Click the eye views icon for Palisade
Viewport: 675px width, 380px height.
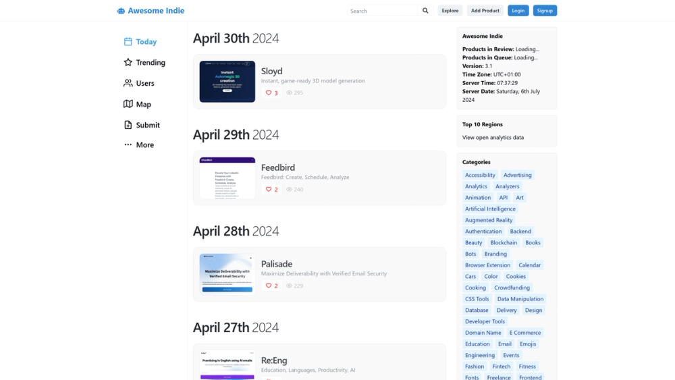tap(290, 286)
